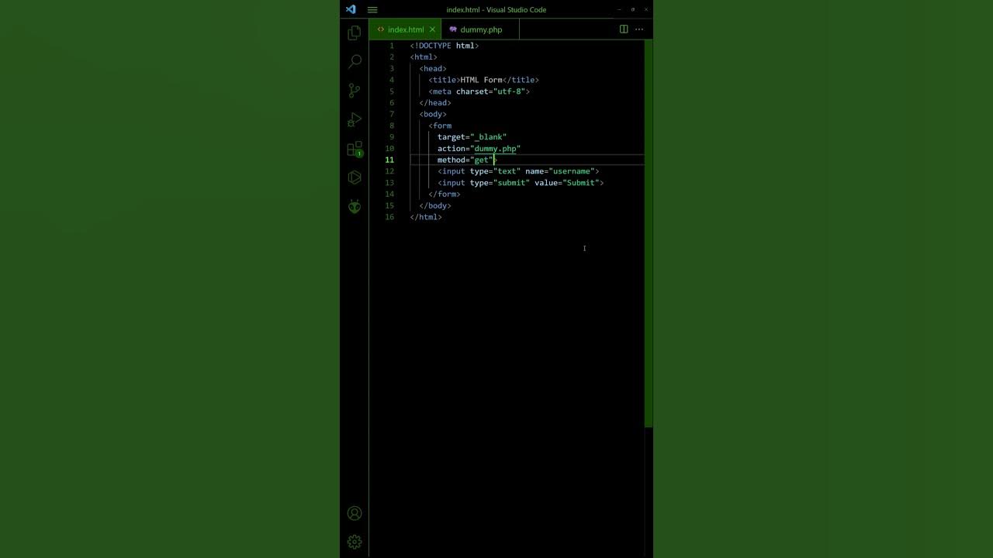Open the Manage settings gear
The image size is (993, 558).
click(355, 542)
